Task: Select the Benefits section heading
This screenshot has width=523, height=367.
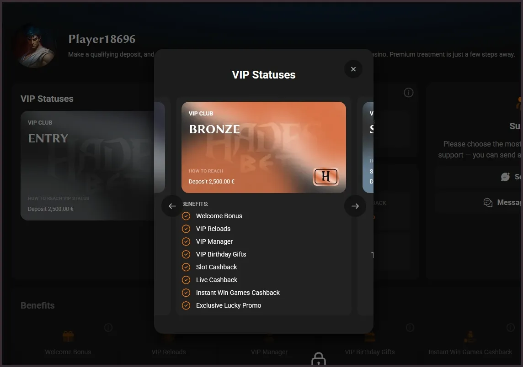Action: pos(37,305)
